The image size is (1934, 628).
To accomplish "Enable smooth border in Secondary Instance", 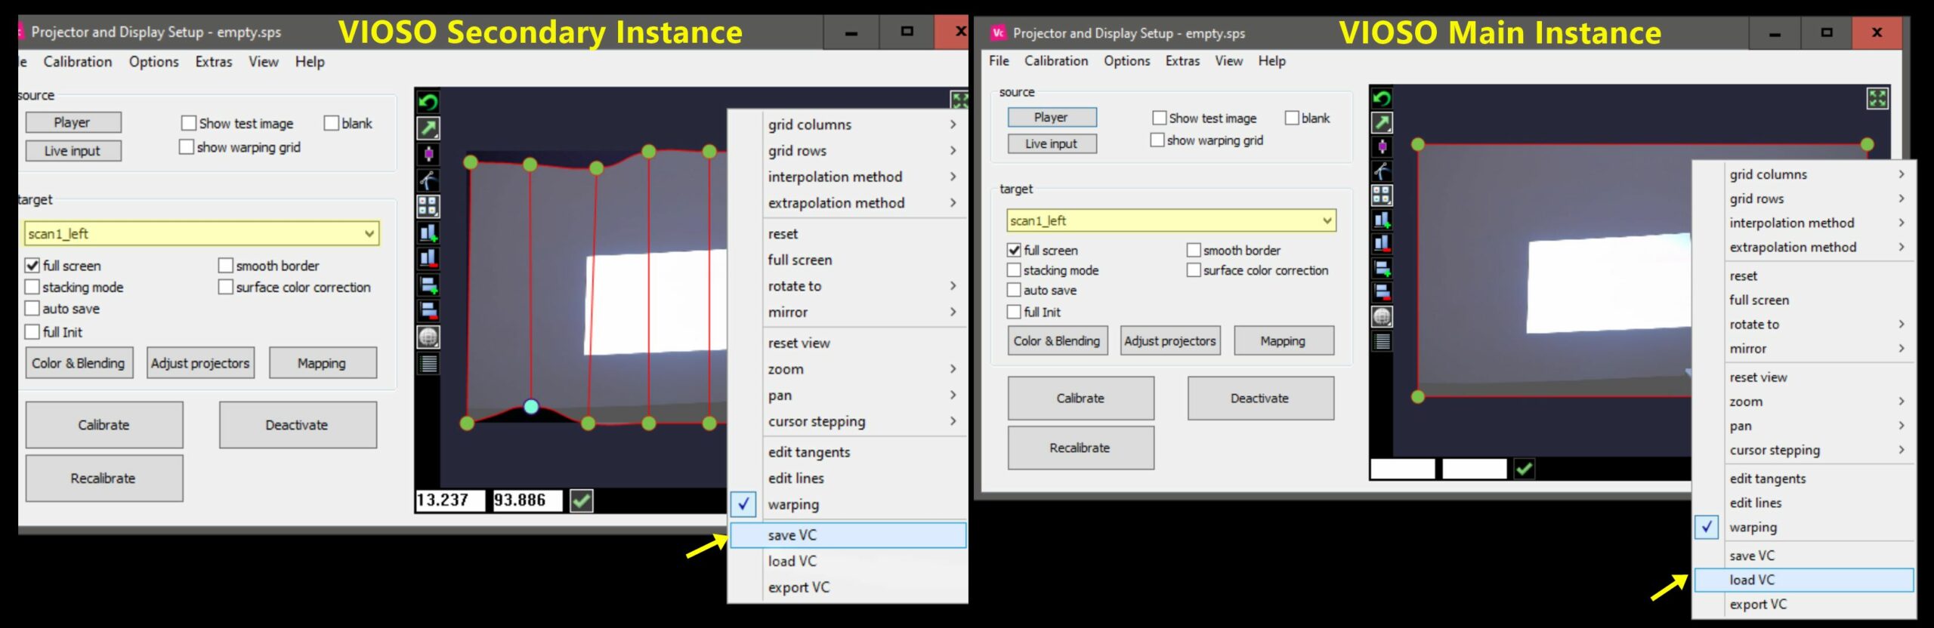I will [225, 266].
